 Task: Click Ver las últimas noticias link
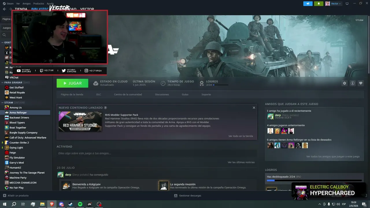(241, 162)
